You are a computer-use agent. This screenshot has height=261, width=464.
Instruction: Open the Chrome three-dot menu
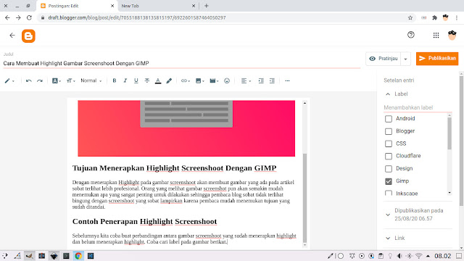pos(457,17)
